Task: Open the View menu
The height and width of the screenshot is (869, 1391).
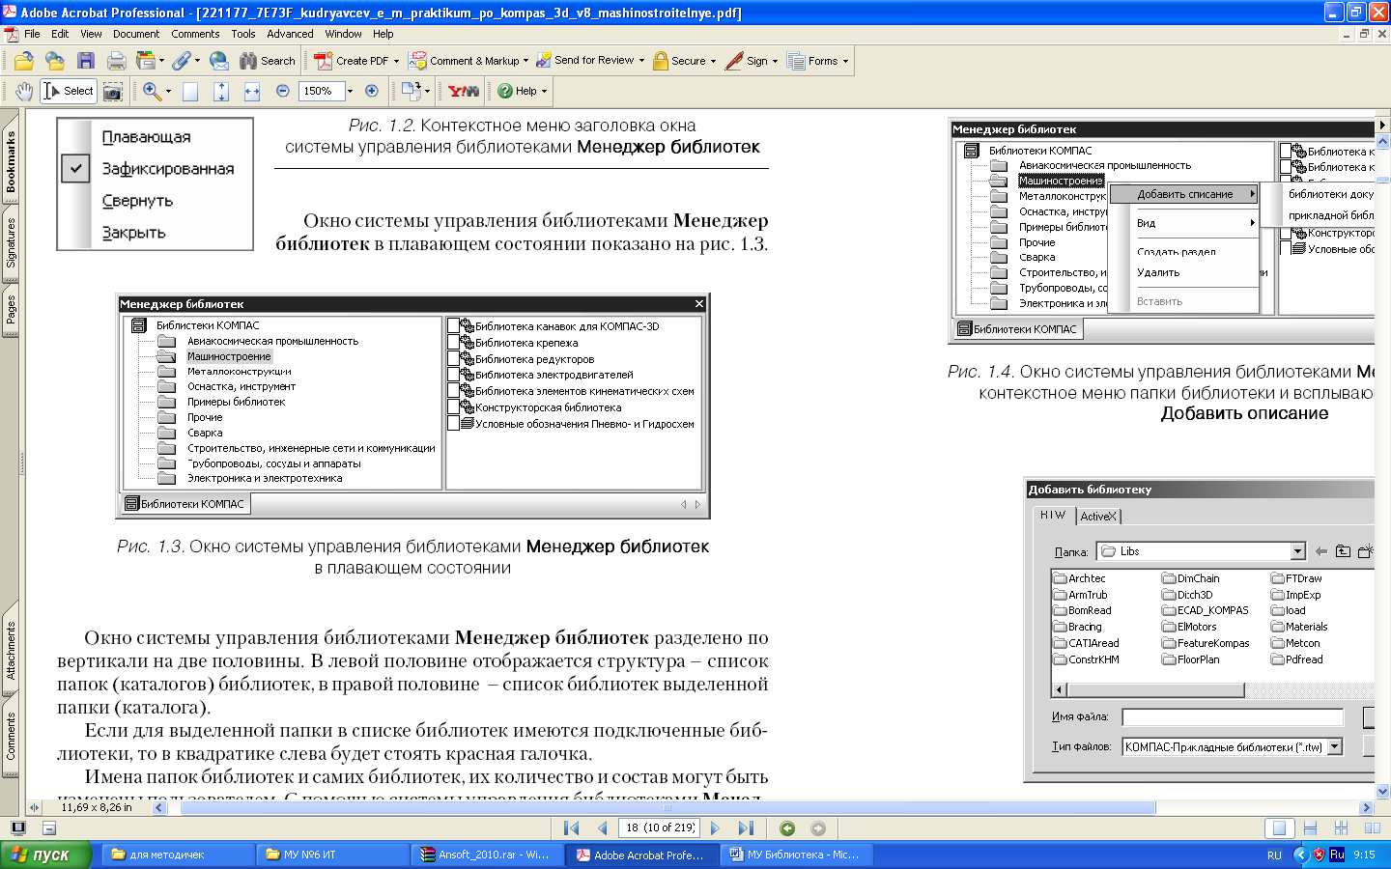Action: pos(91,34)
